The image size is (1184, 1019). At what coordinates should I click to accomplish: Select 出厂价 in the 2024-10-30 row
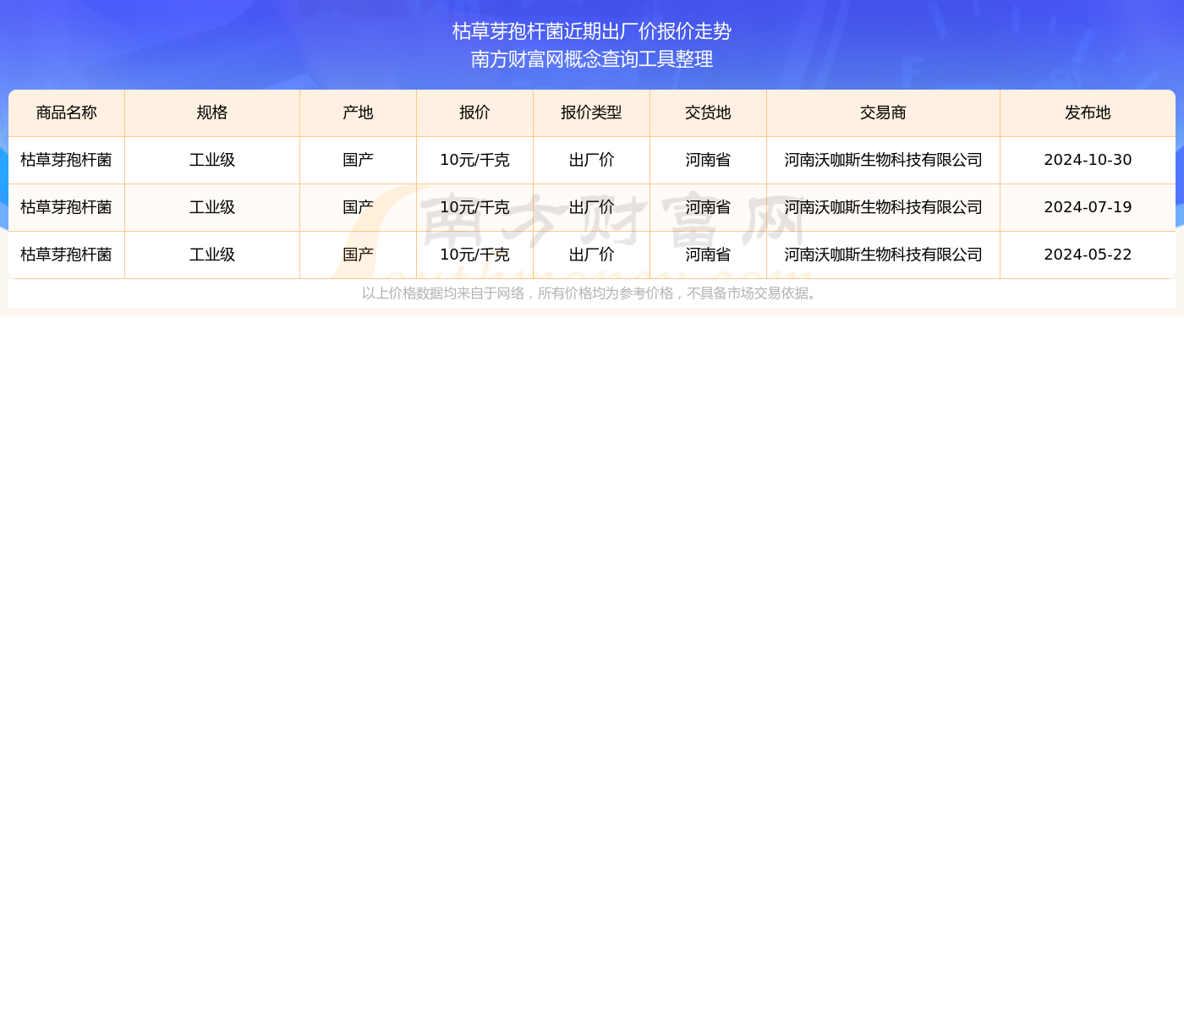pos(591,161)
